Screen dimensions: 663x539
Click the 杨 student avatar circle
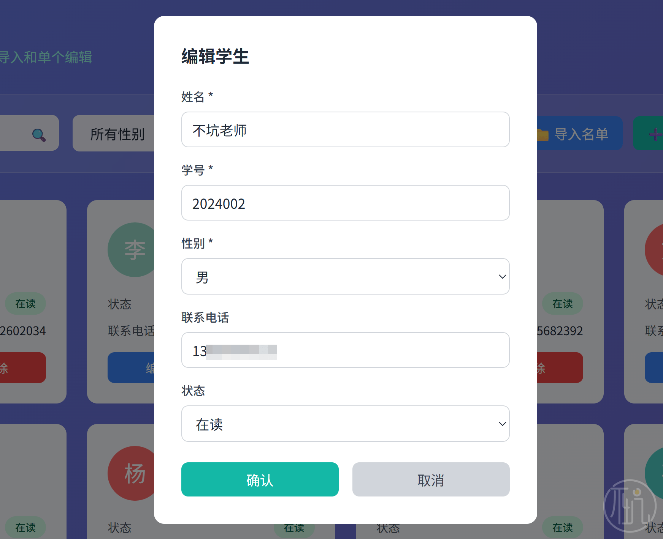click(x=132, y=473)
